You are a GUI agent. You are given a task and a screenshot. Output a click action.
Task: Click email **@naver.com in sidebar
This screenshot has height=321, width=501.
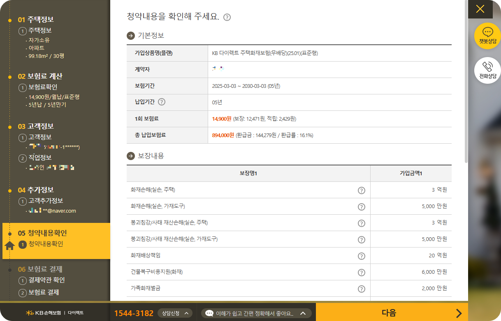coord(52,211)
